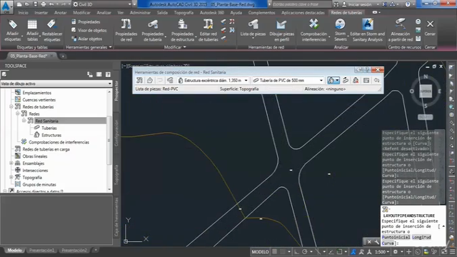Click Alineación a partir de red icon

click(400, 24)
